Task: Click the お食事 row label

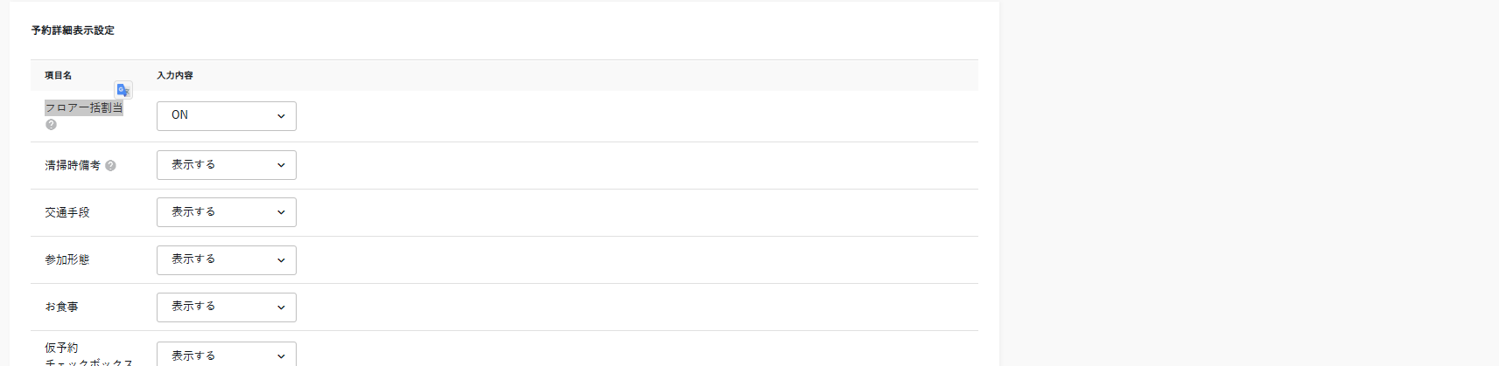Action: click(61, 307)
